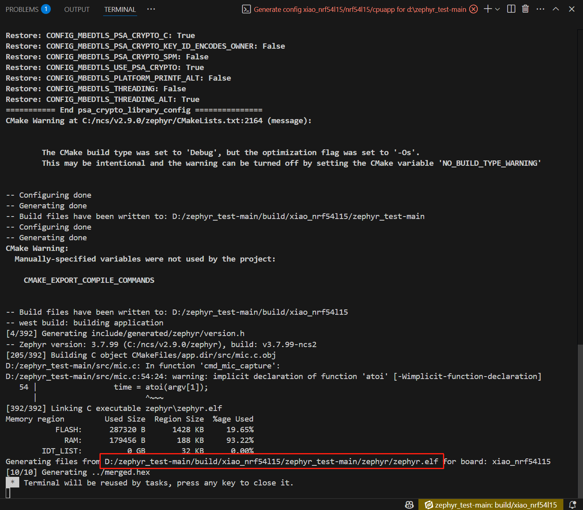Click zephyr_test-main build status bar item
583x510 pixels.
pyautogui.click(x=491, y=505)
